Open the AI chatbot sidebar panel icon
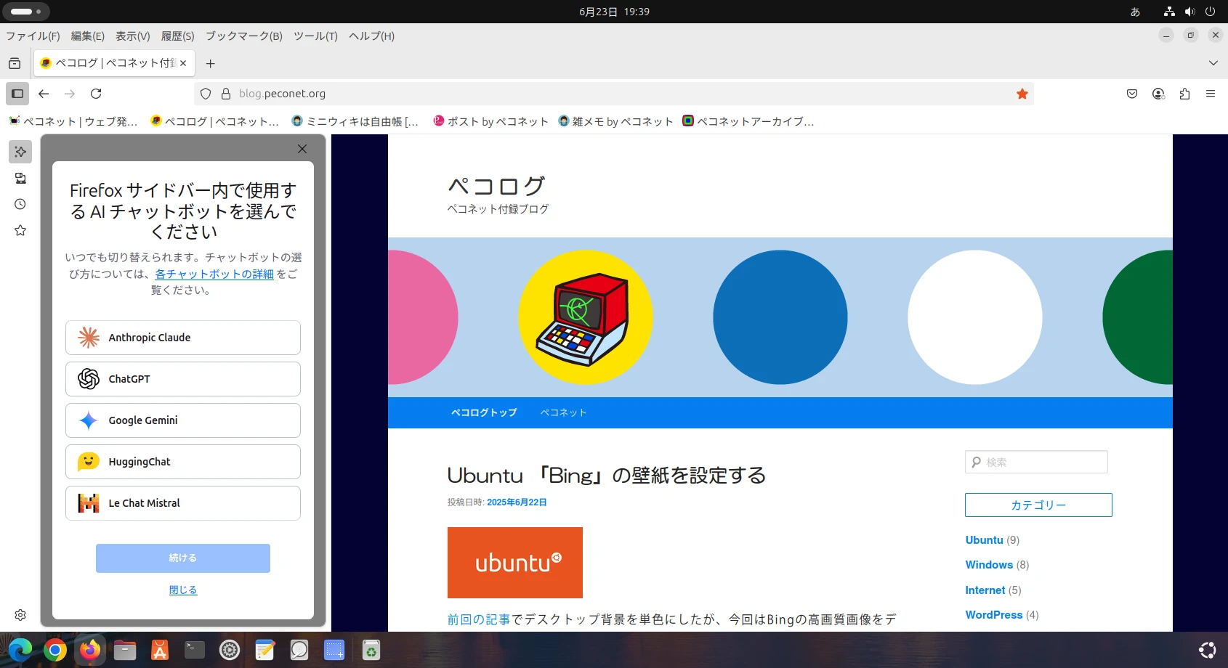The image size is (1228, 668). [20, 152]
